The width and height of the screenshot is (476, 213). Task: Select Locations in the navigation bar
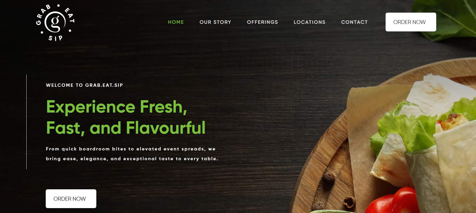[x=309, y=22]
